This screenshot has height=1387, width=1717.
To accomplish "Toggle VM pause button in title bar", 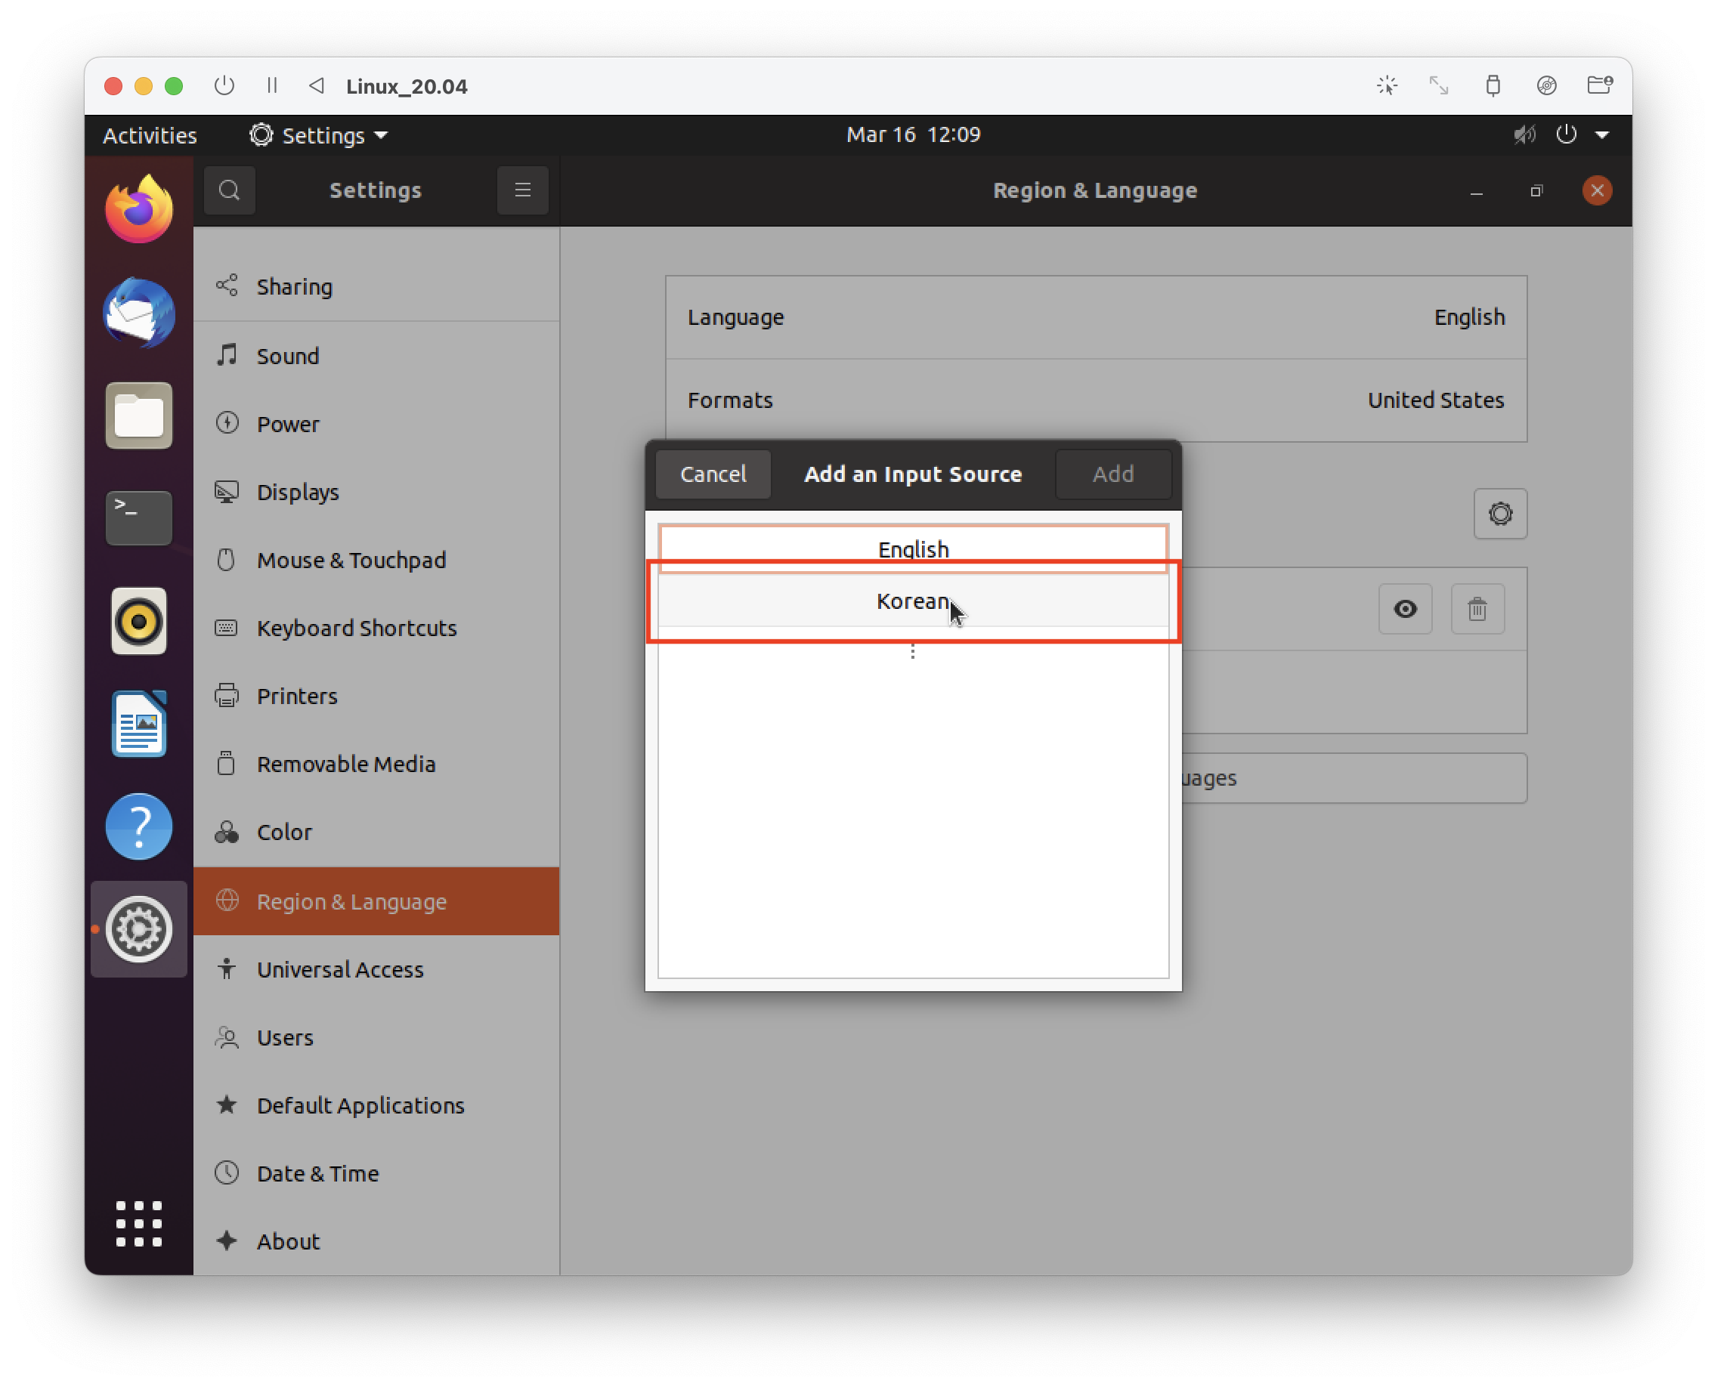I will pos(272,85).
